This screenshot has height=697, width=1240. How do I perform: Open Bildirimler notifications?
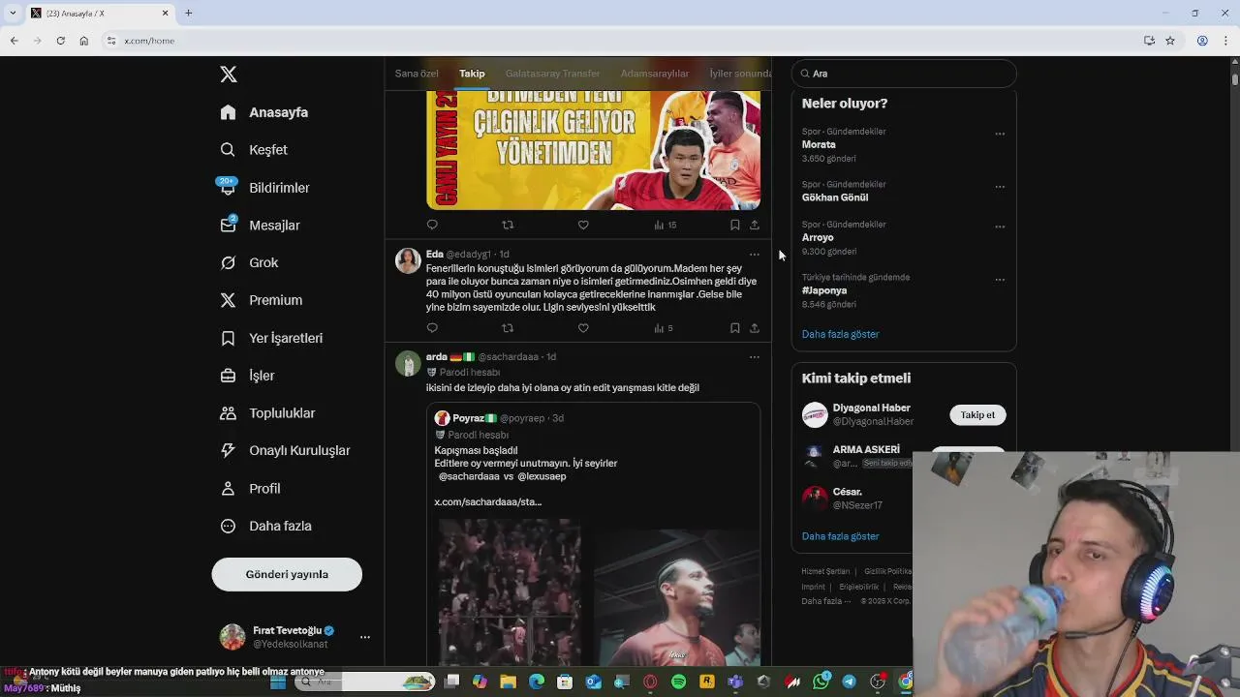pos(264,188)
